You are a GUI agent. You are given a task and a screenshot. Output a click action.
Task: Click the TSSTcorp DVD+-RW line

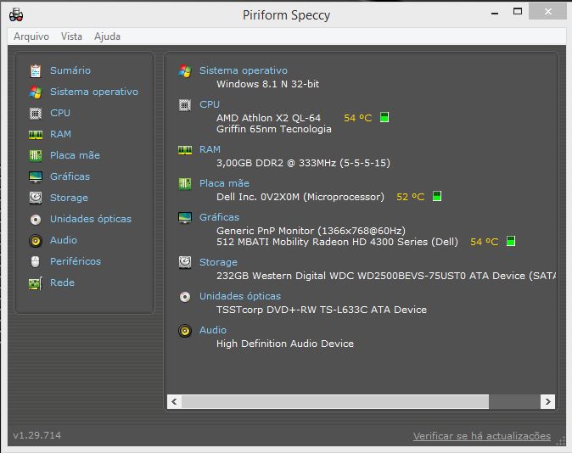click(322, 310)
